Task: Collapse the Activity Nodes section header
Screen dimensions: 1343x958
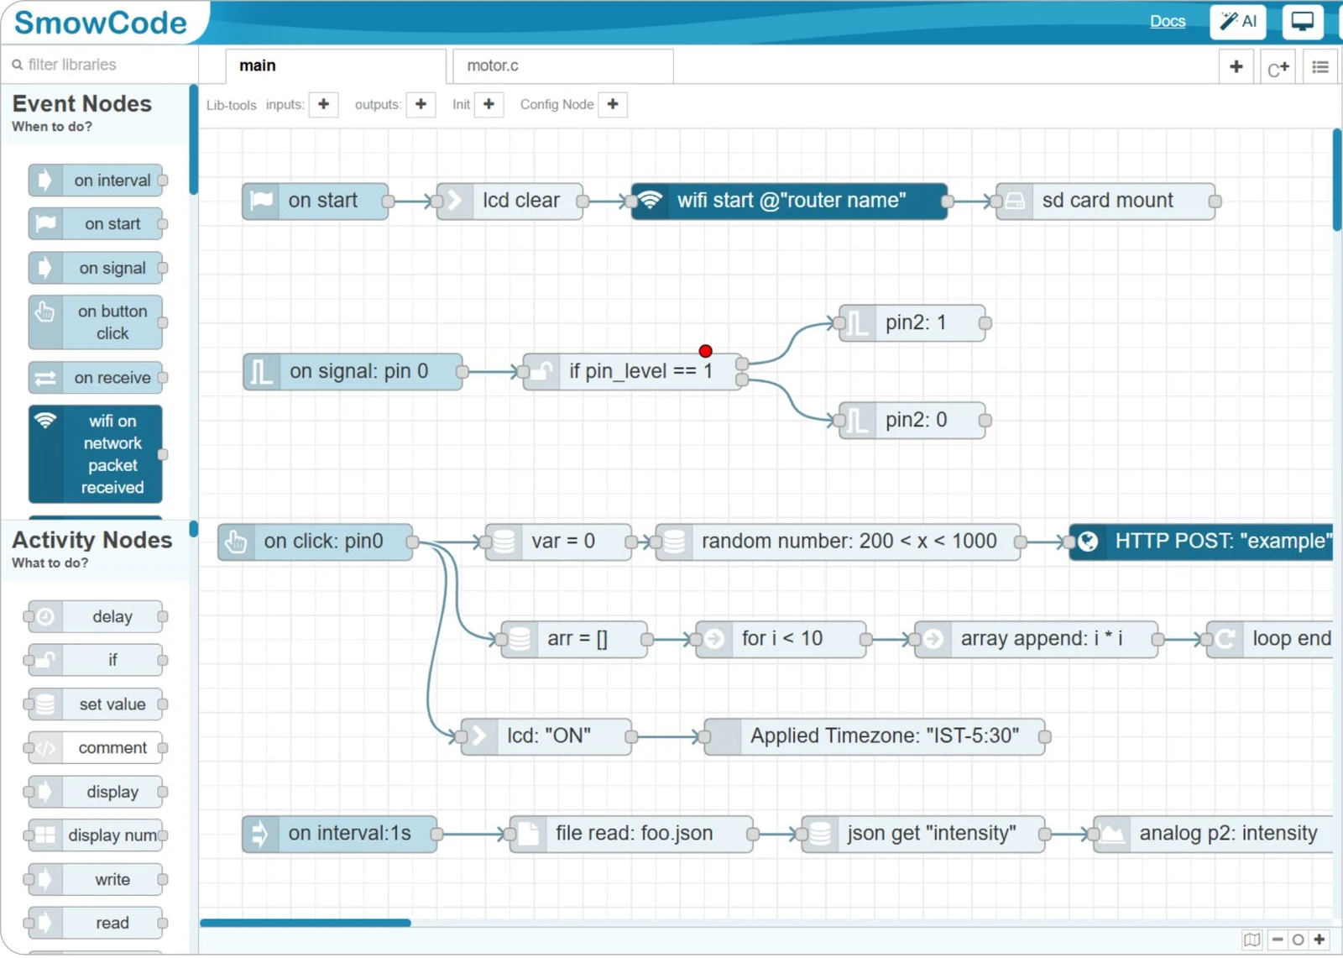Action: coord(97,548)
